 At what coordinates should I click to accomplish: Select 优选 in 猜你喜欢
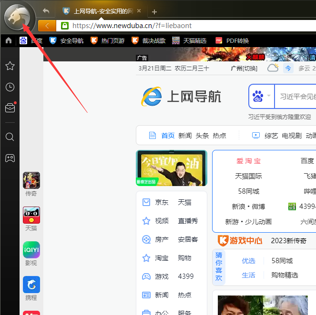coord(248,261)
